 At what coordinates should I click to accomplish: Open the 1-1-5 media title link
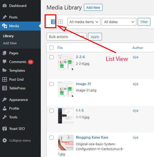pos(80,110)
